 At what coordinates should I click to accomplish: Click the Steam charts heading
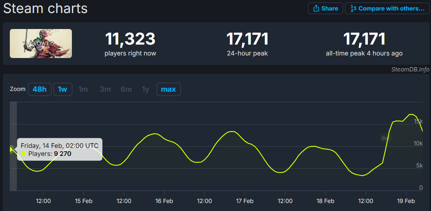45,8
